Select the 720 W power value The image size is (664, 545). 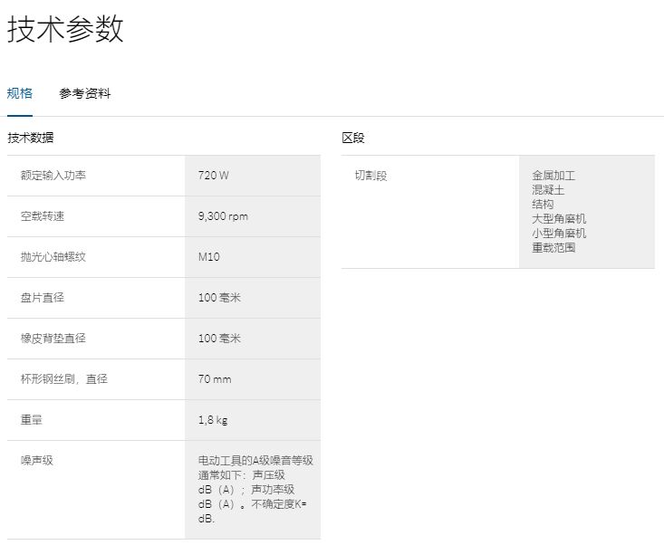pyautogui.click(x=214, y=176)
